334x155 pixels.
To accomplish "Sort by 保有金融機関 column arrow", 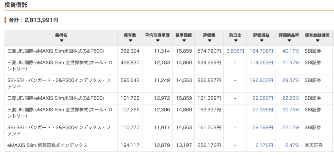I will click(x=318, y=41).
